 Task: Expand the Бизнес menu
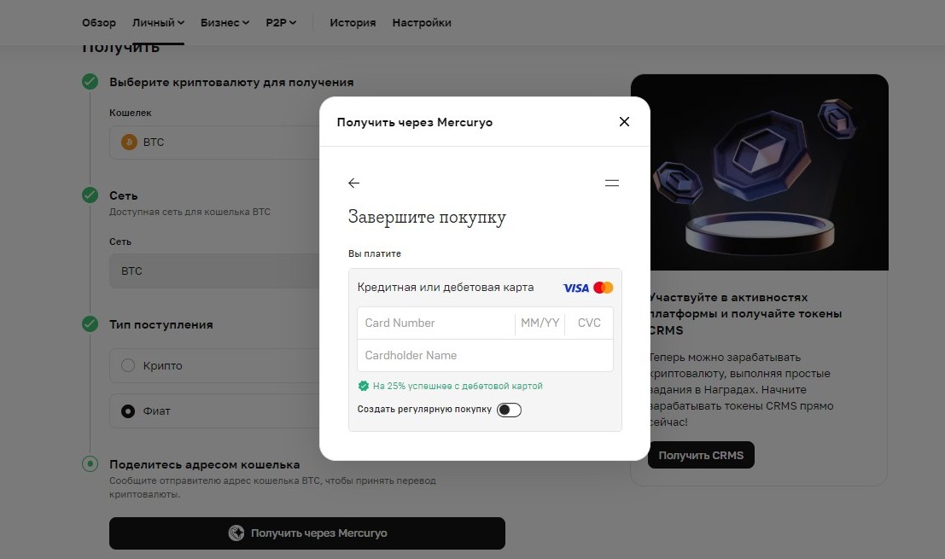[x=225, y=22]
